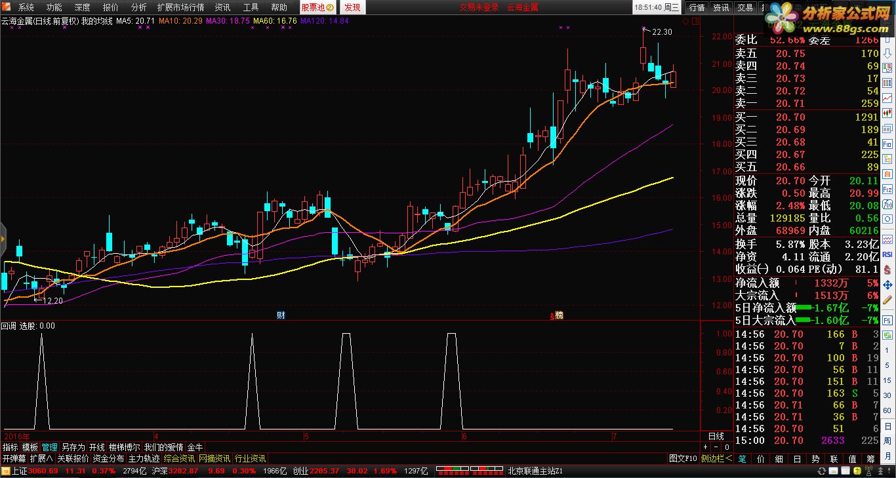Select the 势 tab in bottom right
The image size is (896, 478).
coord(816,458)
